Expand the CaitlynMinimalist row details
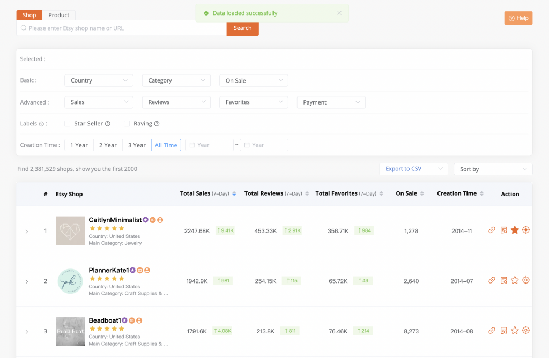Image resolution: width=549 pixels, height=358 pixels. click(x=27, y=232)
